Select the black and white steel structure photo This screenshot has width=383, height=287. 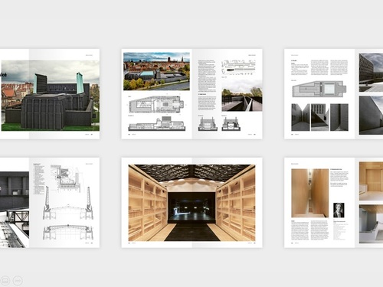click(15, 210)
